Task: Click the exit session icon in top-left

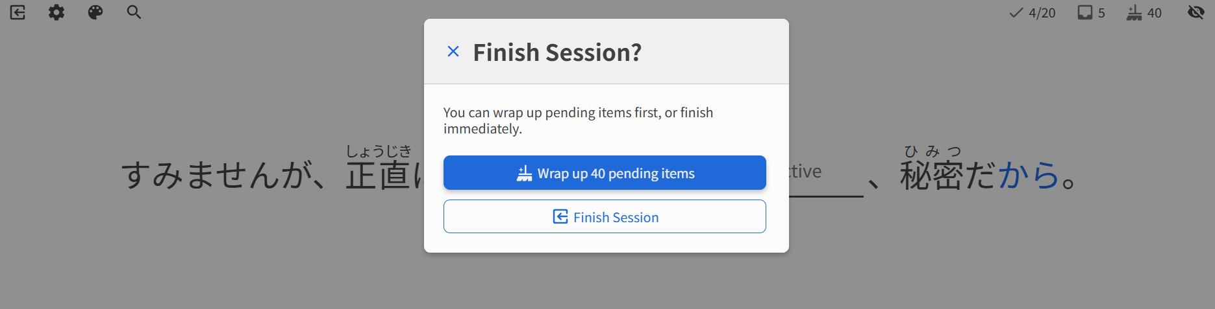Action: (x=18, y=12)
